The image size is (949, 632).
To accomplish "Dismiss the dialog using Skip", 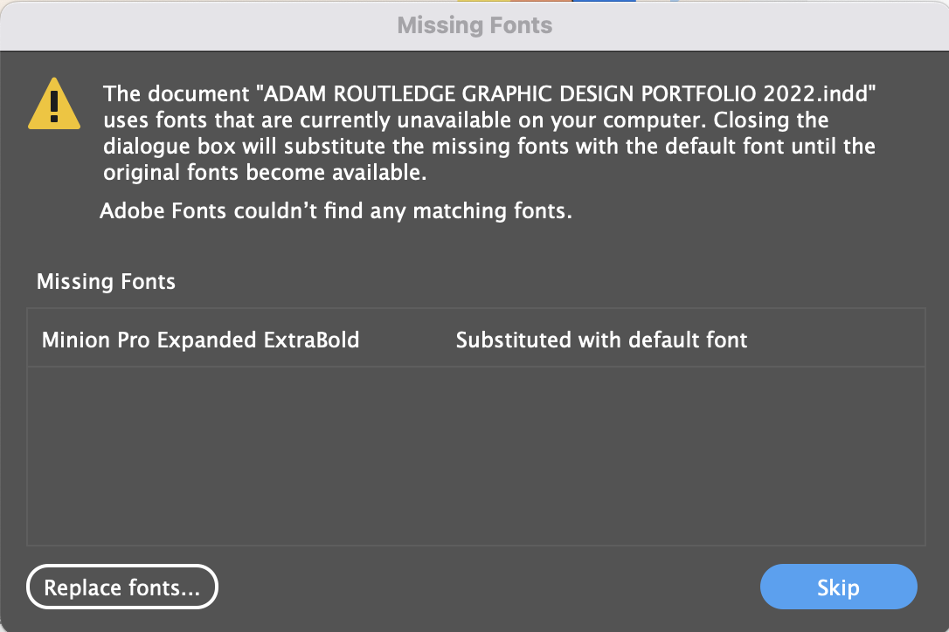I will pyautogui.click(x=837, y=587).
